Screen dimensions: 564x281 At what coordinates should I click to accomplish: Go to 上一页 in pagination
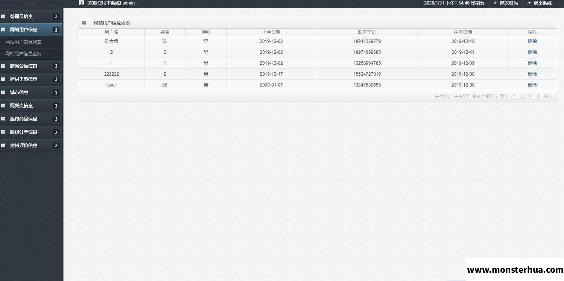518,96
